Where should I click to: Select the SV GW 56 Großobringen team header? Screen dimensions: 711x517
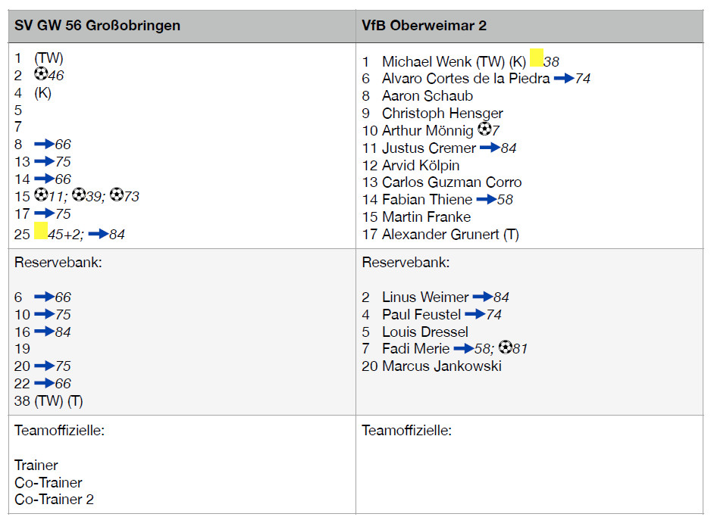click(x=97, y=26)
